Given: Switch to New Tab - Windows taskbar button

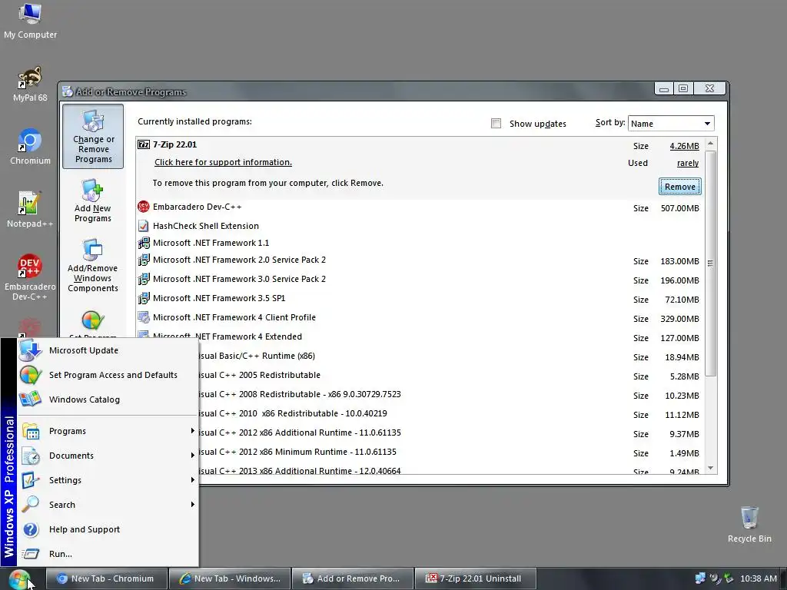Looking at the screenshot, I should pos(230,578).
